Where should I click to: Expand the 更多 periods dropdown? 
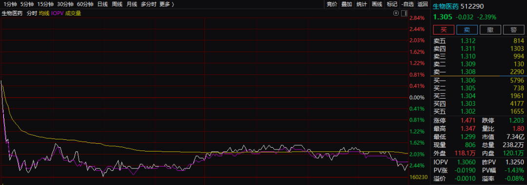click(167, 4)
